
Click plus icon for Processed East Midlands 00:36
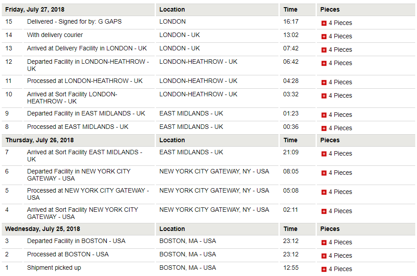coord(324,128)
